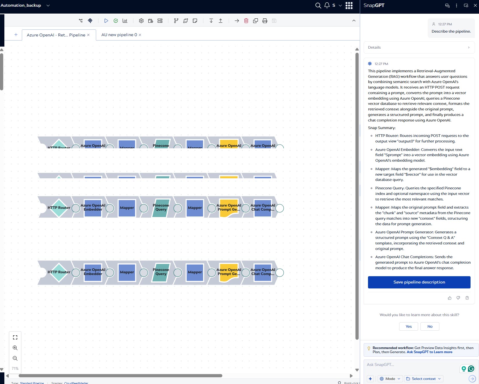Click the search magnifier in the header
This screenshot has width=479, height=384.
pyautogui.click(x=318, y=6)
